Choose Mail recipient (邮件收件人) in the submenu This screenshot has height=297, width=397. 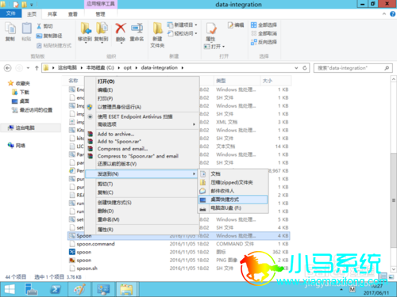tap(233, 191)
